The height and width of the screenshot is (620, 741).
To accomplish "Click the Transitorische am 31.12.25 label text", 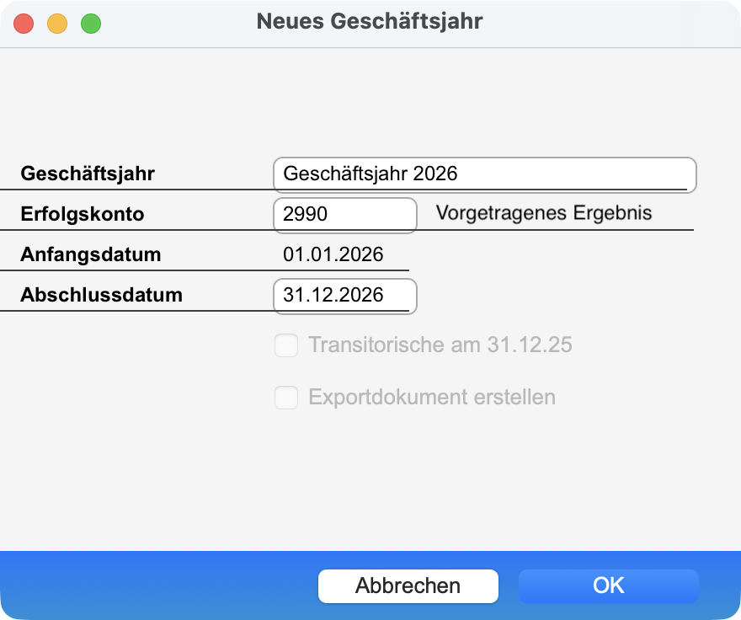I will click(440, 345).
